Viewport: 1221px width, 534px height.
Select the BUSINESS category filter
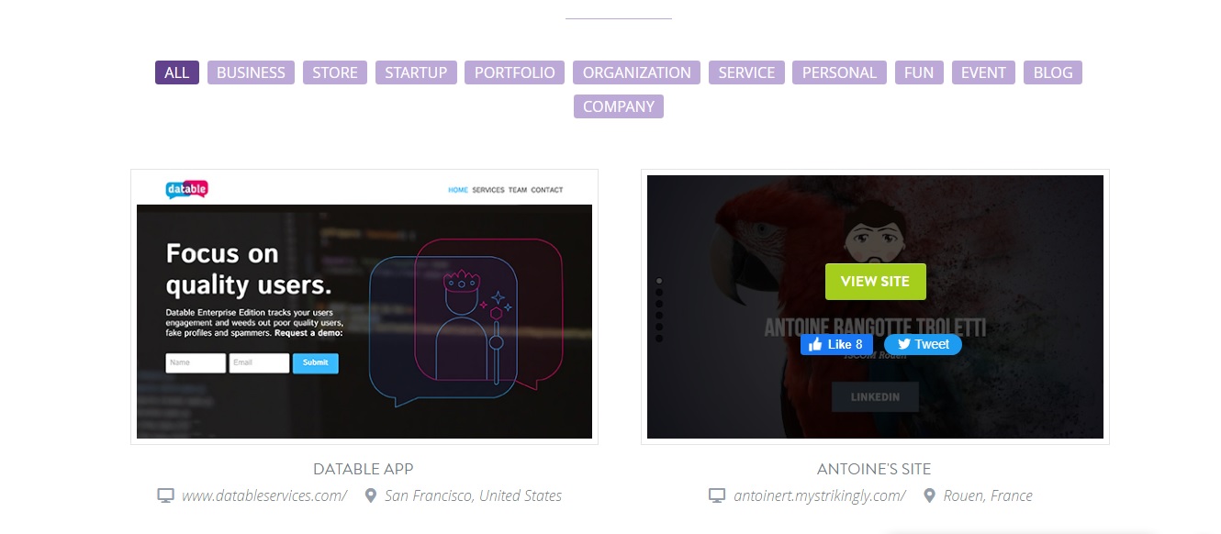pyautogui.click(x=251, y=72)
